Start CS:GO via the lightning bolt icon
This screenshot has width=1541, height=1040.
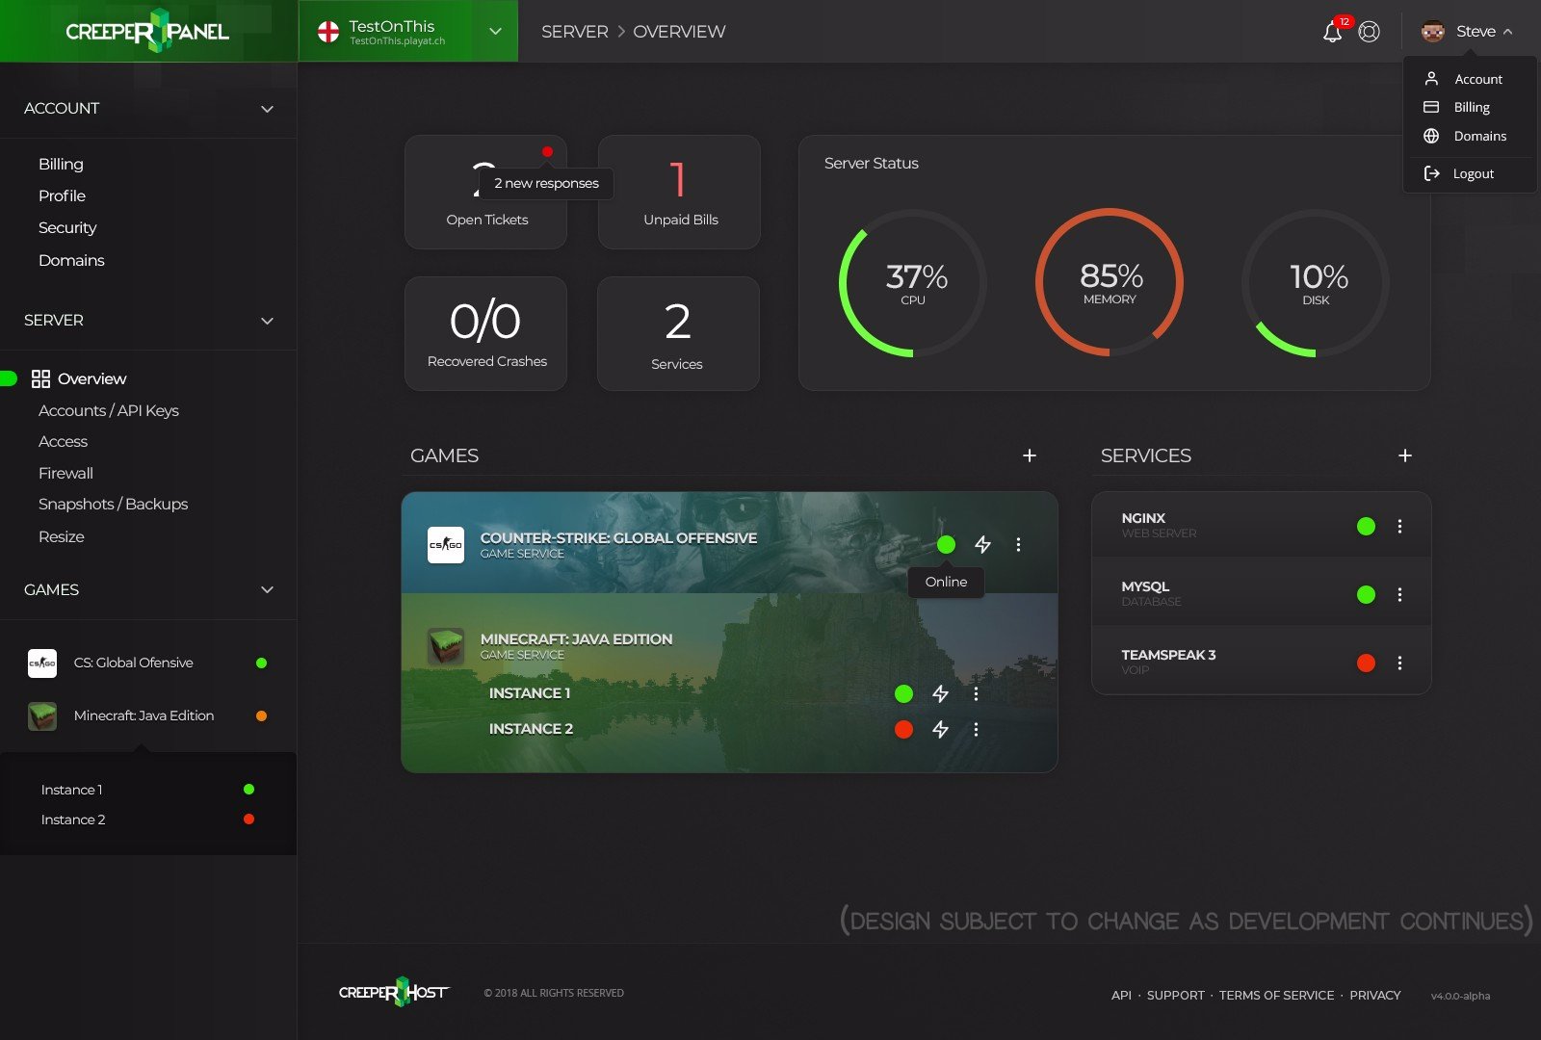click(x=982, y=544)
